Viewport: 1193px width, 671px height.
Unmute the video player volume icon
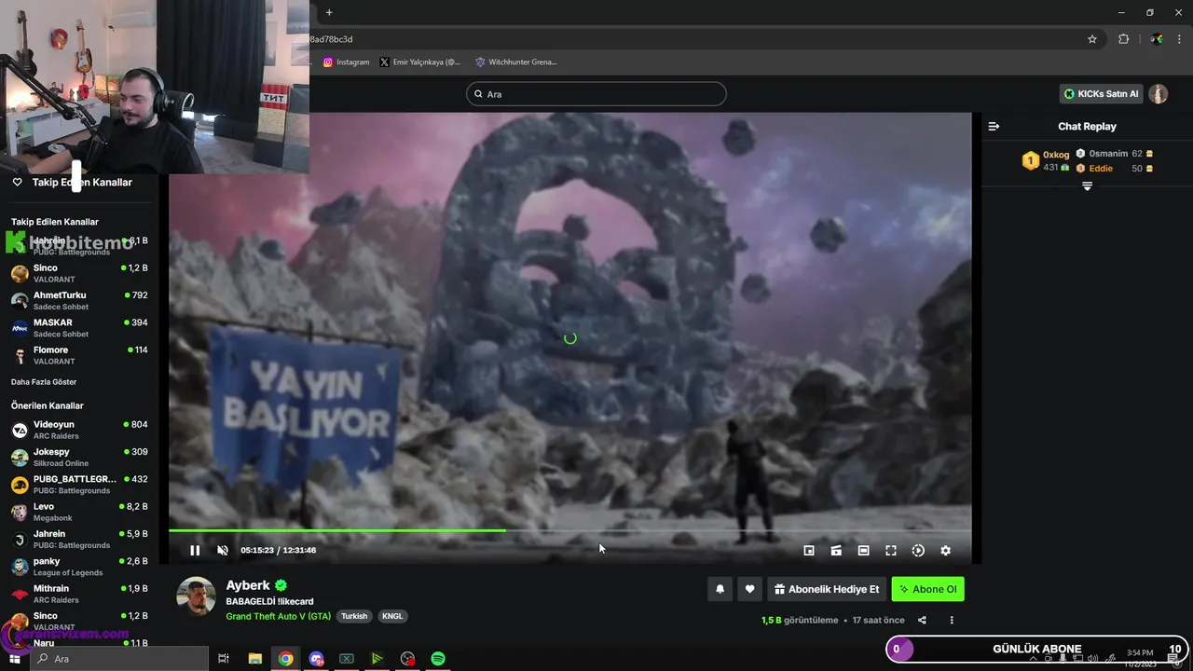click(223, 550)
